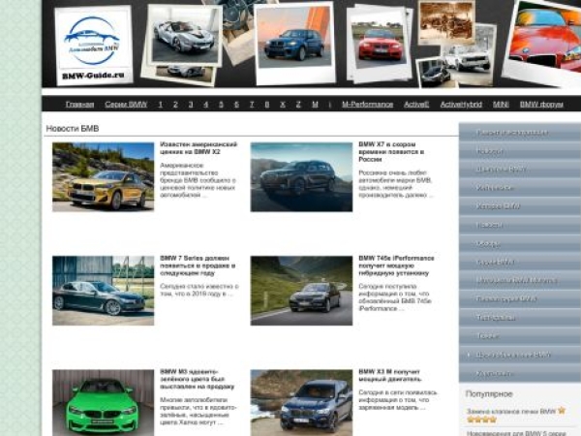Open headline BMW M3 ядовито-зелёного цвета
The image size is (581, 436).
(198, 379)
